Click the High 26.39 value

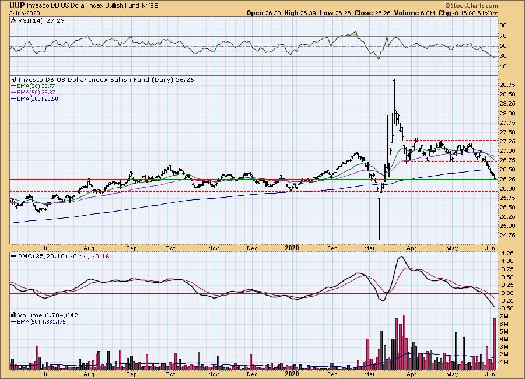pos(300,13)
